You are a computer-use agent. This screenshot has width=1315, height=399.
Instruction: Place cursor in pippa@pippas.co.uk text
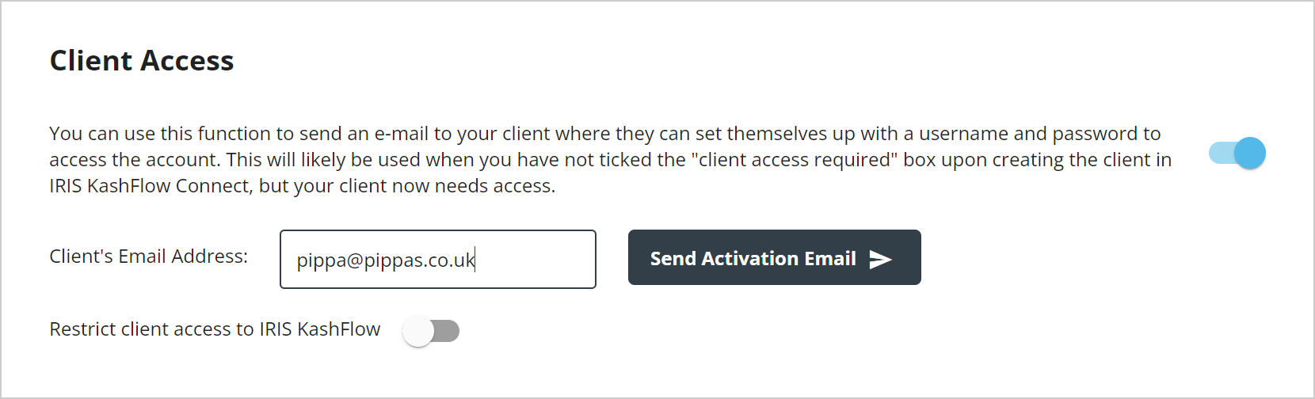tap(386, 260)
